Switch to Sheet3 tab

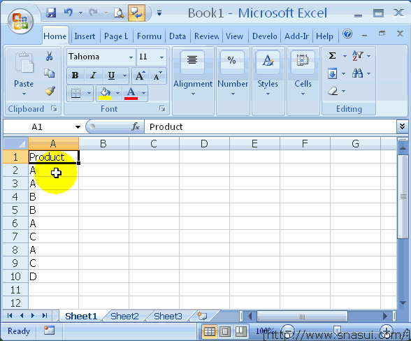point(168,316)
